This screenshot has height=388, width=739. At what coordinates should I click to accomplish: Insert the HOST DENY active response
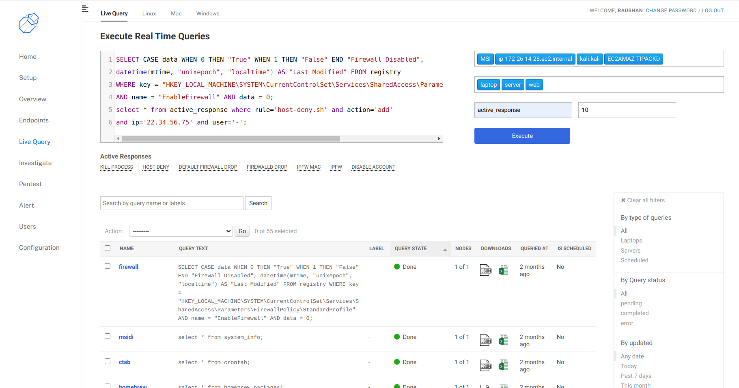156,167
